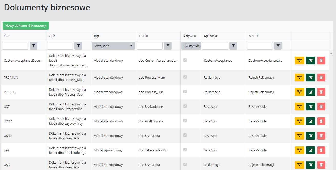Click 'Nowy dokument biznesowy' button

[x=26, y=25]
